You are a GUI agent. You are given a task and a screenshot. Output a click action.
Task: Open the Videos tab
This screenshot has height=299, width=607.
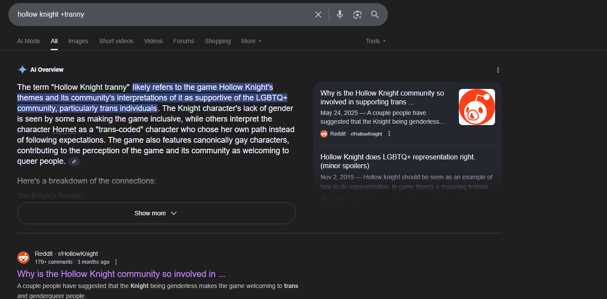[x=153, y=41]
